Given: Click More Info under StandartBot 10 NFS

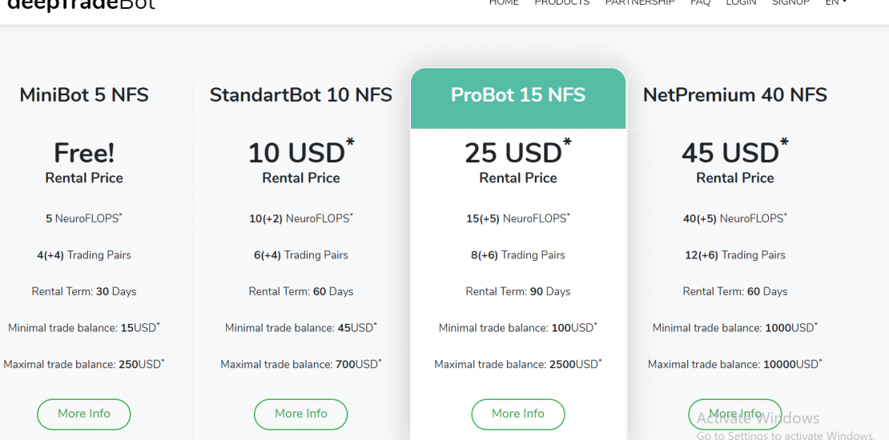Looking at the screenshot, I should pyautogui.click(x=301, y=414).
